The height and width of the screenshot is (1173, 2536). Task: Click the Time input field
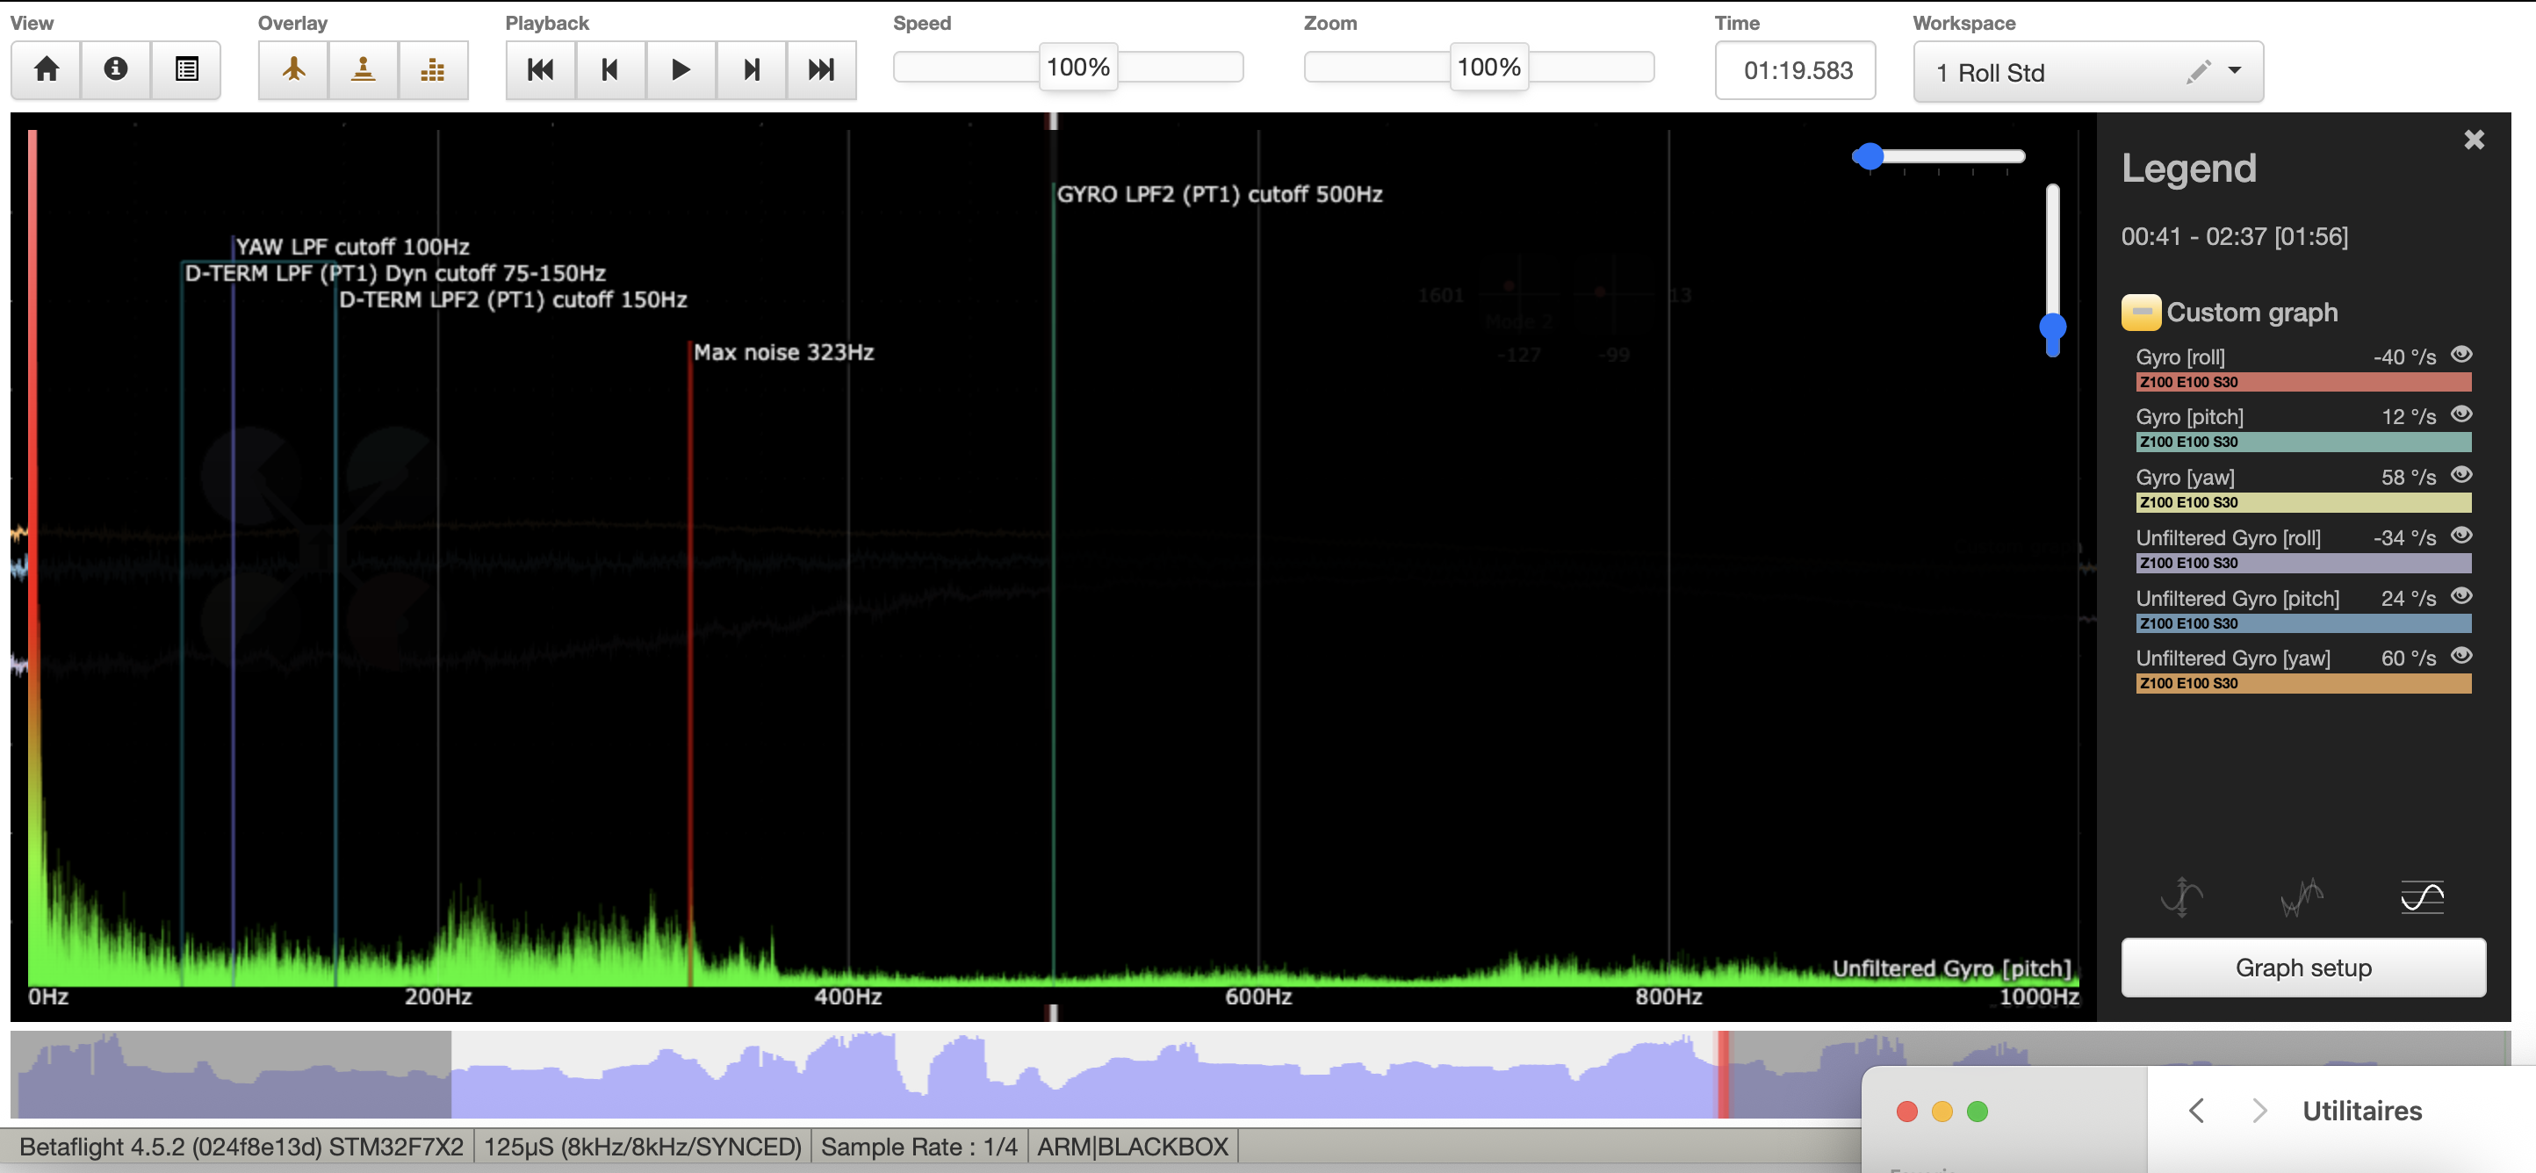1795,71
